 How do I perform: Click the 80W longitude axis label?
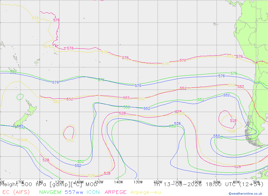point(236,182)
